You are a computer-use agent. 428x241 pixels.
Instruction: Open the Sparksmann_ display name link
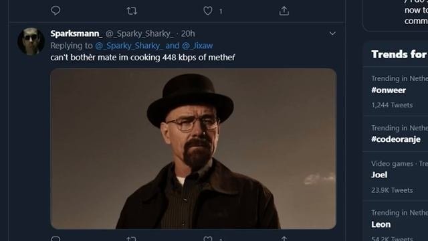(x=76, y=33)
